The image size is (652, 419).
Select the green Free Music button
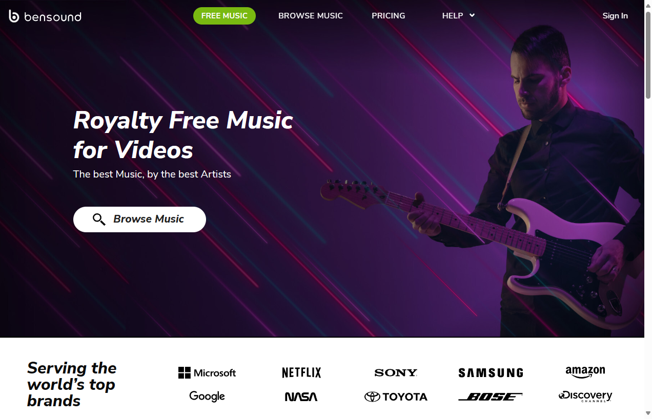tap(225, 16)
